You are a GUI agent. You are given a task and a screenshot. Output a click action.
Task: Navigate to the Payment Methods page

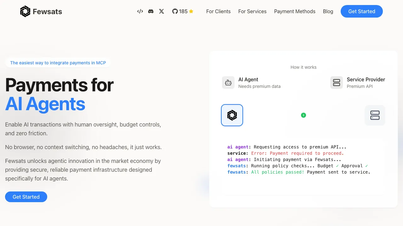pos(295,11)
